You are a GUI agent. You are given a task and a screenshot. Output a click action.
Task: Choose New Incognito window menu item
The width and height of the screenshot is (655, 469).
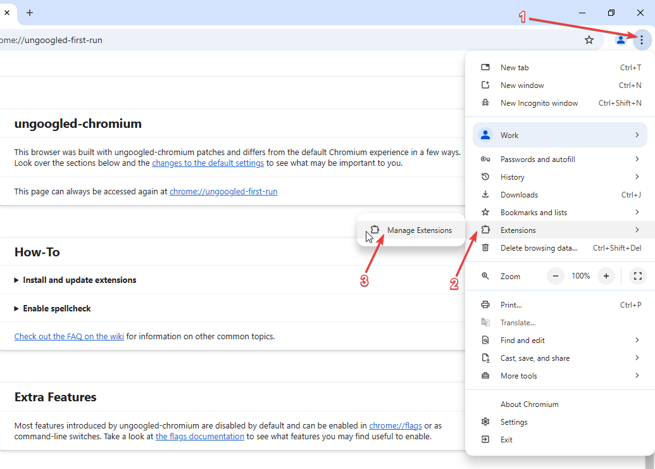coord(539,103)
